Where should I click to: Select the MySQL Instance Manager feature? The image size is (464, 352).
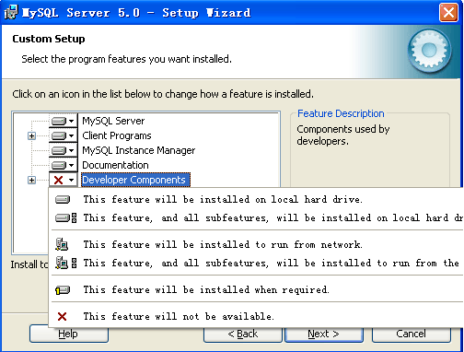[138, 150]
